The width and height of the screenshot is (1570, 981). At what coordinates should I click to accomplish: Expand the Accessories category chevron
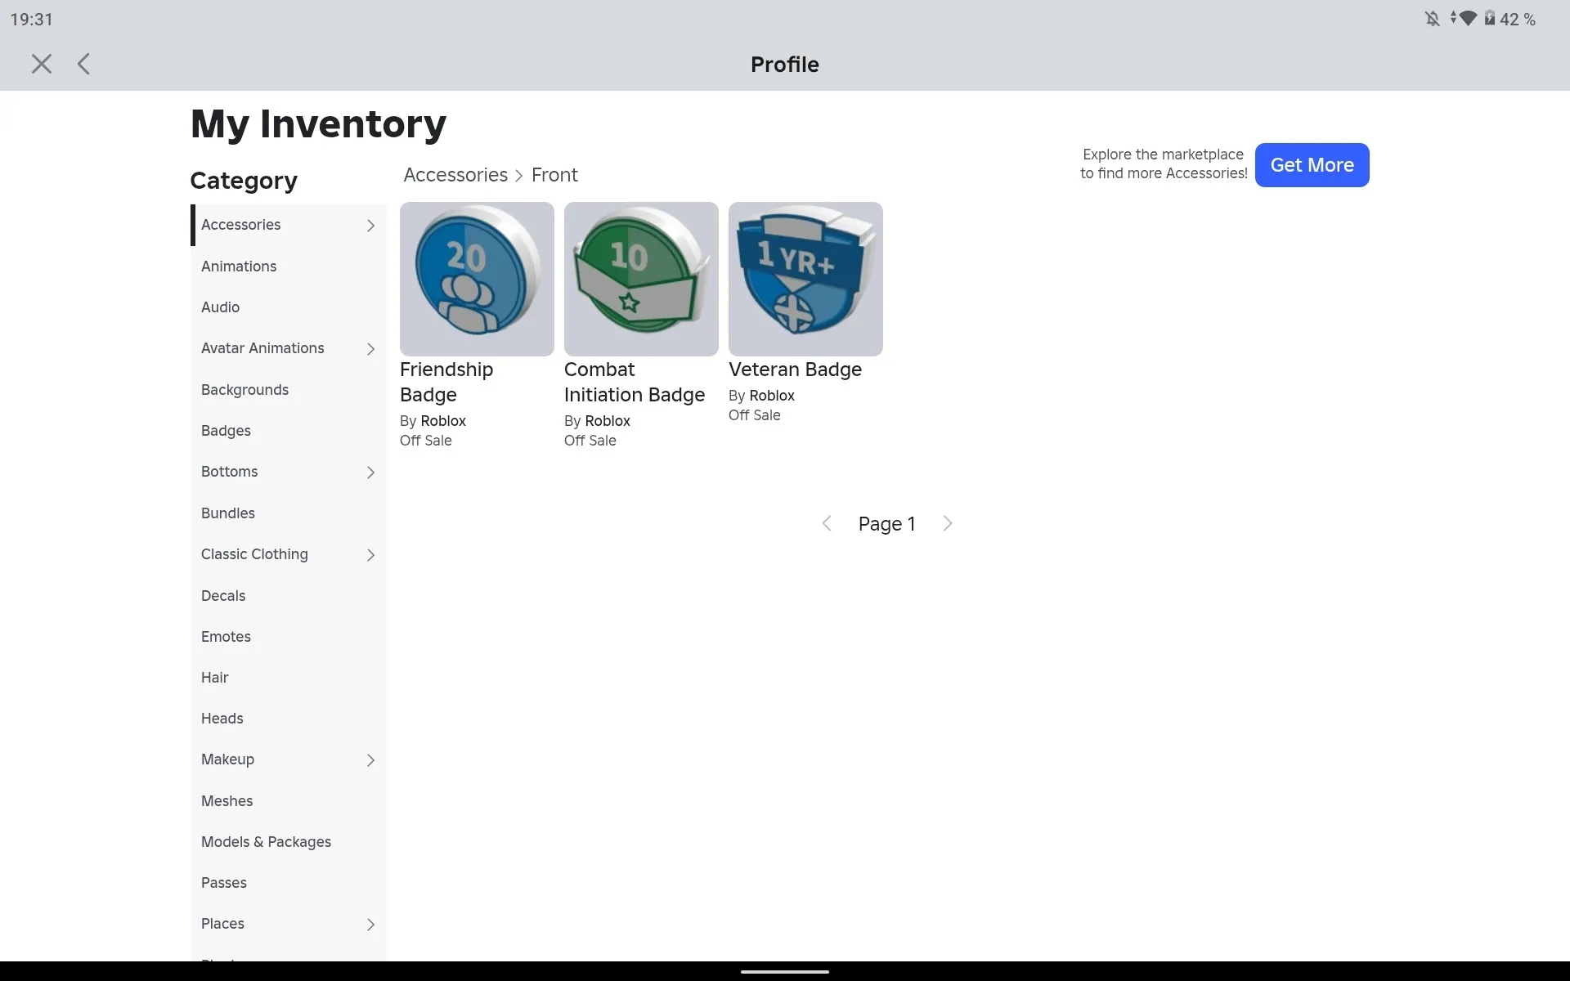[370, 226]
